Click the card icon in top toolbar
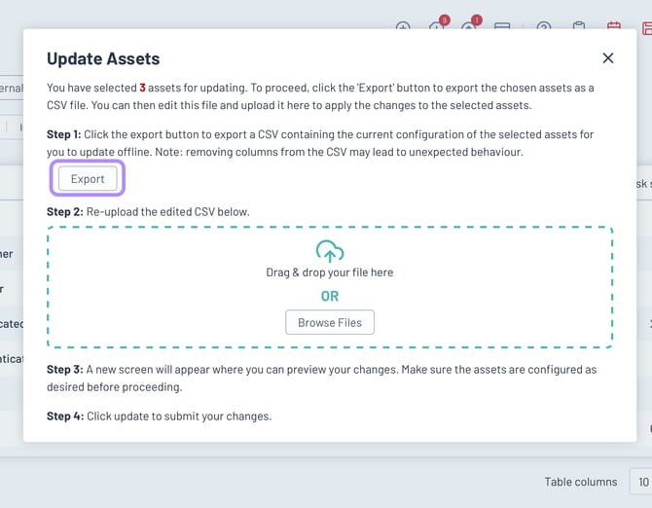 pos(502,27)
